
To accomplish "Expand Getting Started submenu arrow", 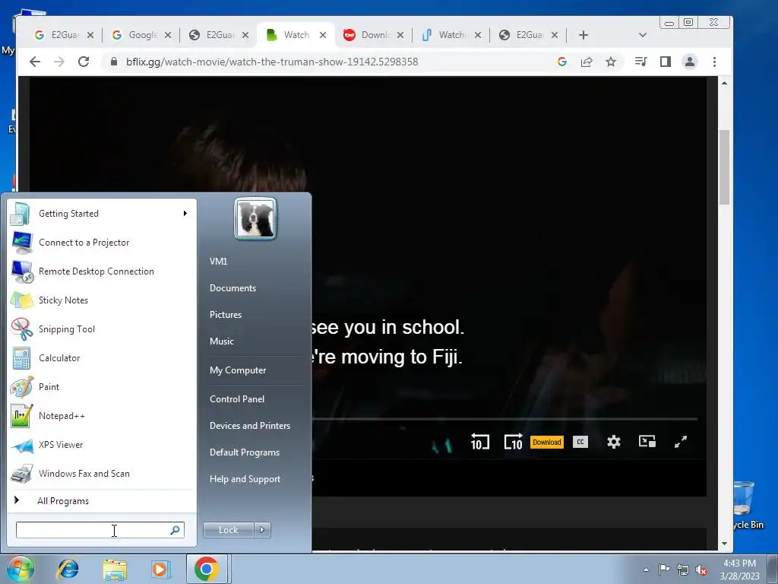I will 185,214.
